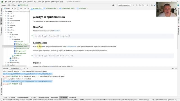
Task: Follow the Traefik hyperlink
Action: click(50, 66)
